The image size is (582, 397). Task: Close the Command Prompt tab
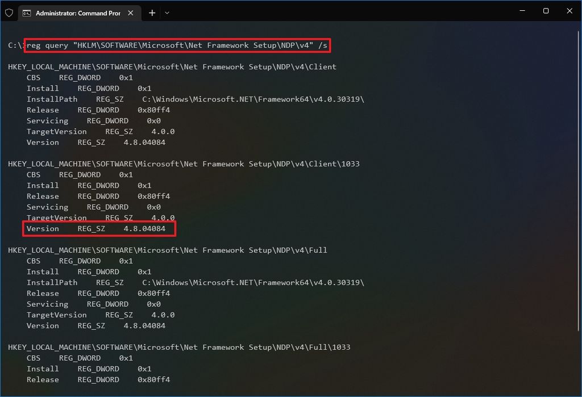[x=131, y=13]
